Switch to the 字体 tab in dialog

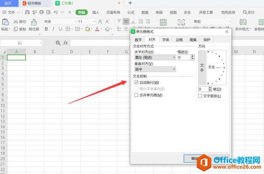click(165, 40)
